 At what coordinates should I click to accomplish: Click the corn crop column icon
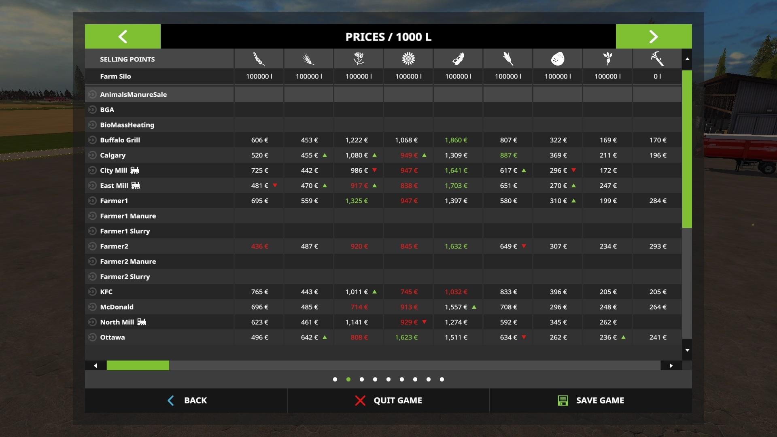508,59
